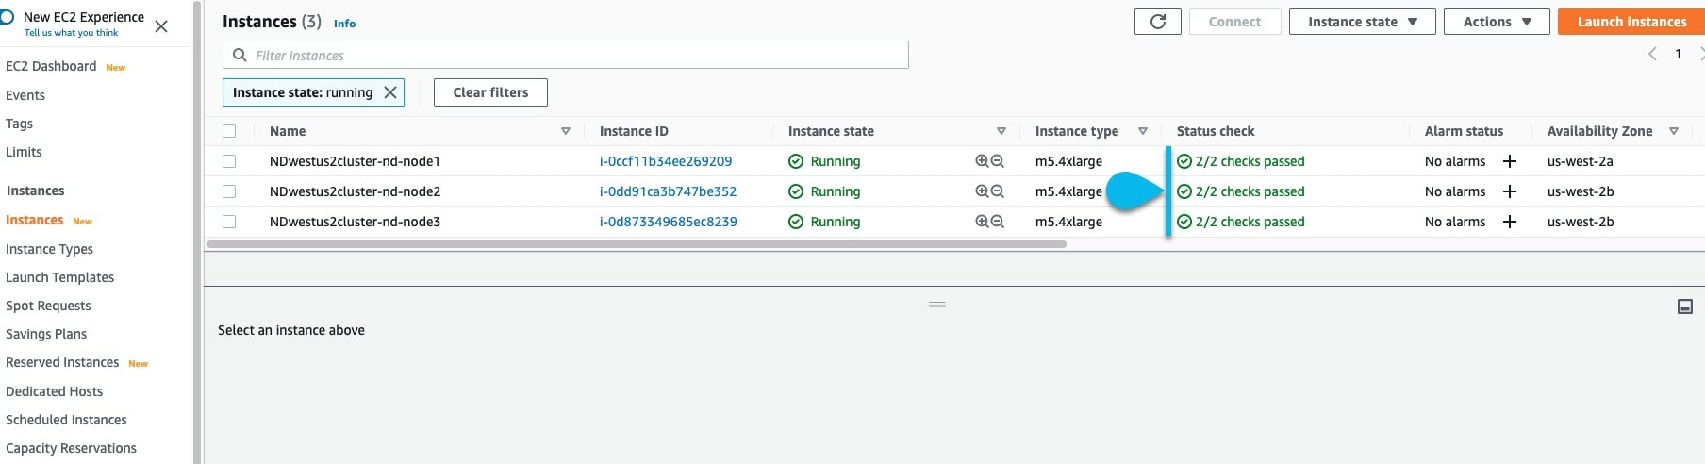Open Events in sidebar

[25, 95]
